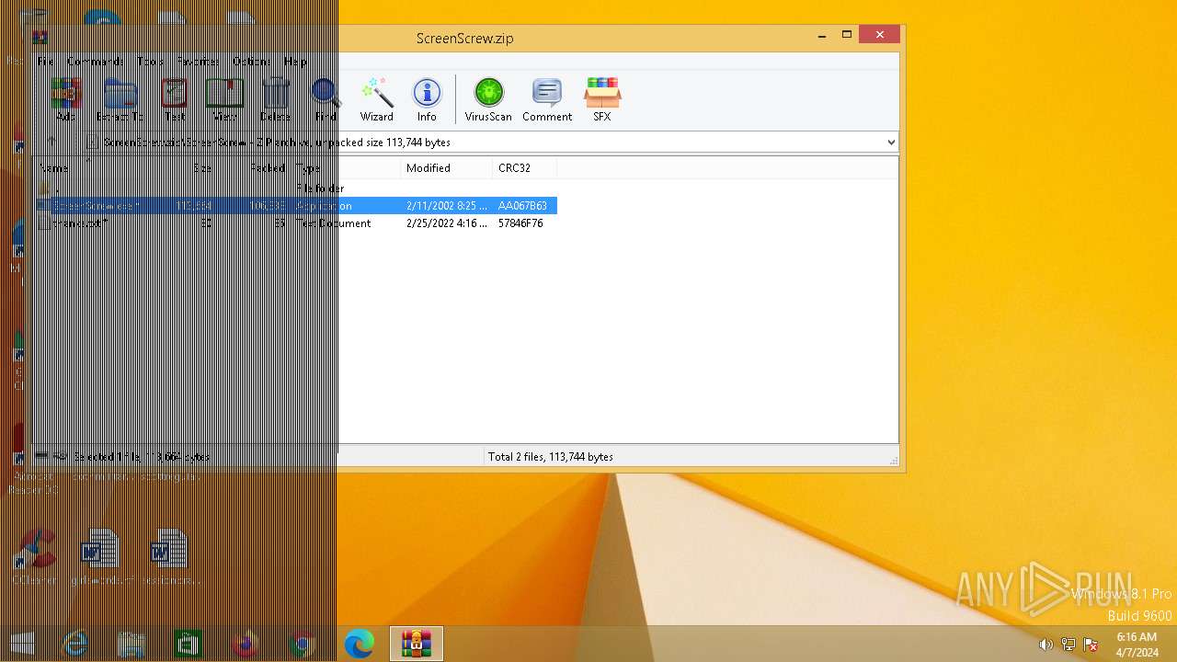Open File Explorer from the taskbar
1177x662 pixels.
[131, 645]
